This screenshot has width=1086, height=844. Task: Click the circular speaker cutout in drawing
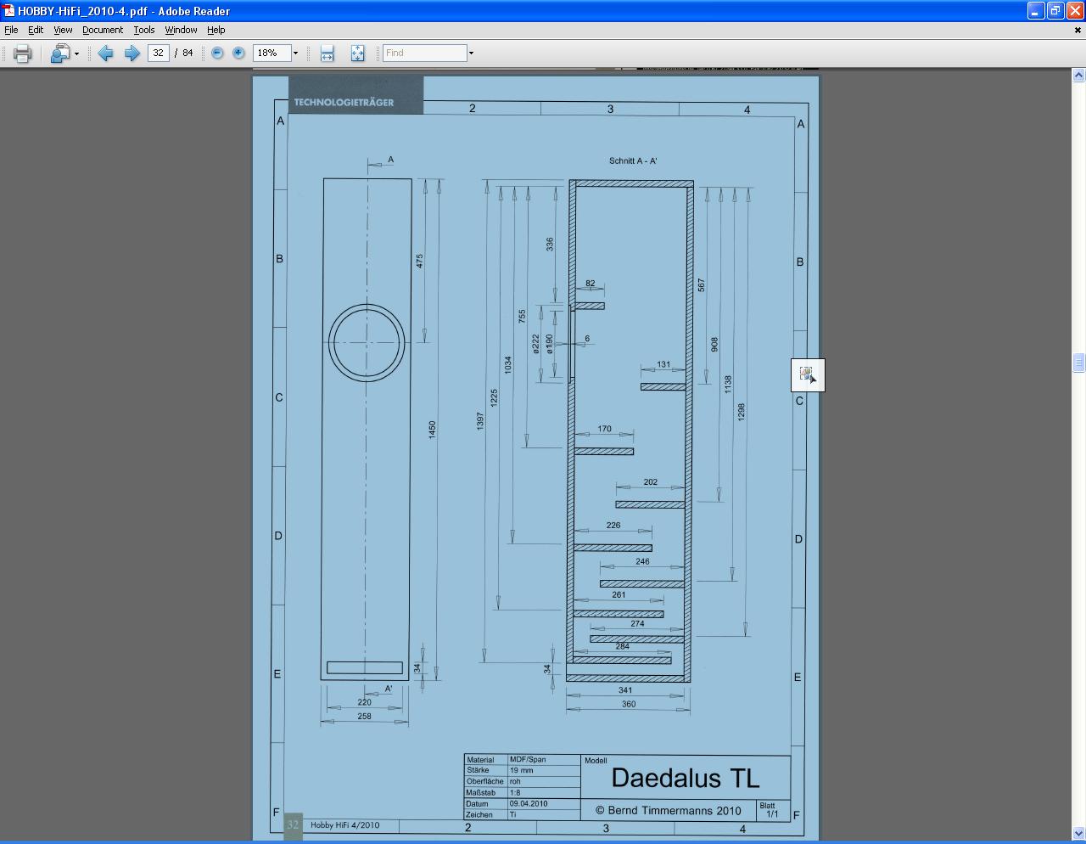(367, 342)
